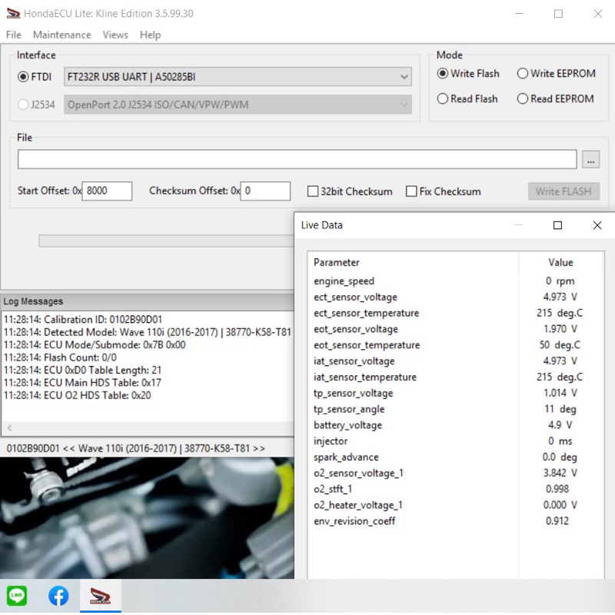
Task: Select injector row in Live Data
Action: coord(455,441)
